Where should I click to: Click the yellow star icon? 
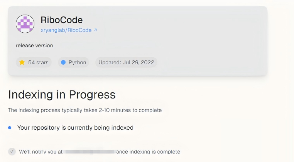point(22,62)
